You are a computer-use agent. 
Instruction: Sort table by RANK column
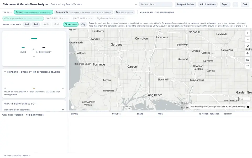coord(160,114)
